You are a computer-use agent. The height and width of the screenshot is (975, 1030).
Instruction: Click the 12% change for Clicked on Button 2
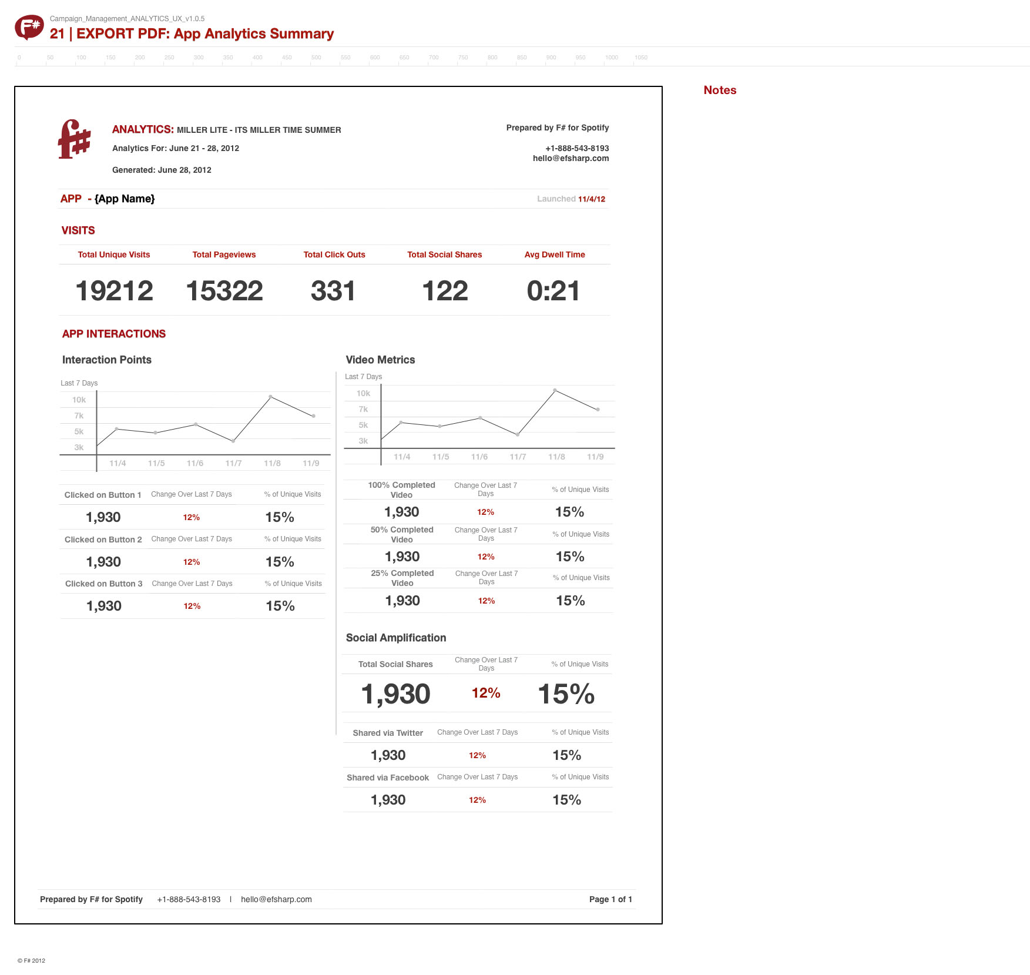(x=192, y=562)
